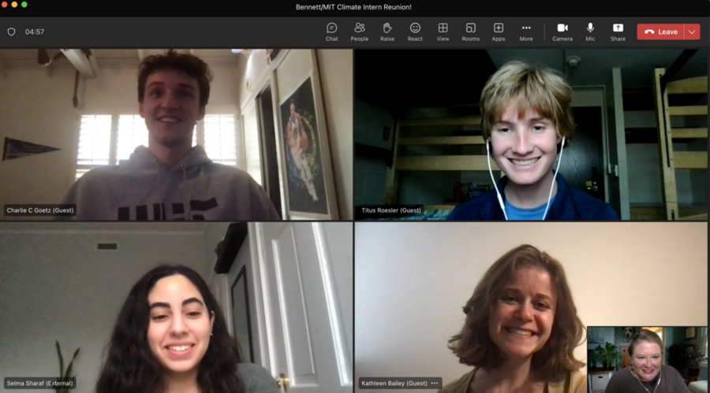This screenshot has height=393, width=710.
Task: Click the red Leave button
Action: [x=660, y=32]
